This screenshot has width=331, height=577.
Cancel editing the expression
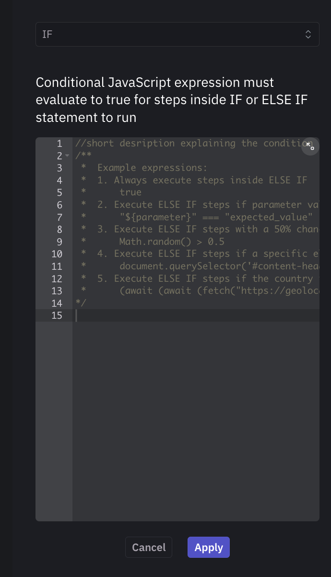point(149,547)
